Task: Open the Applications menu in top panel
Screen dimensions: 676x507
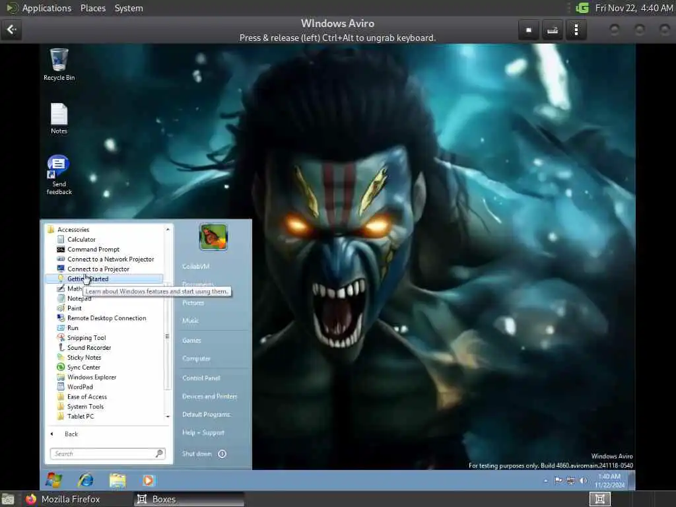Action: pyautogui.click(x=47, y=8)
